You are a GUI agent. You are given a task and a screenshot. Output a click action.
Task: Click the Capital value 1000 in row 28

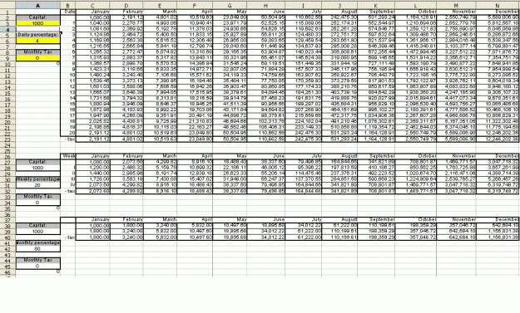(x=37, y=168)
